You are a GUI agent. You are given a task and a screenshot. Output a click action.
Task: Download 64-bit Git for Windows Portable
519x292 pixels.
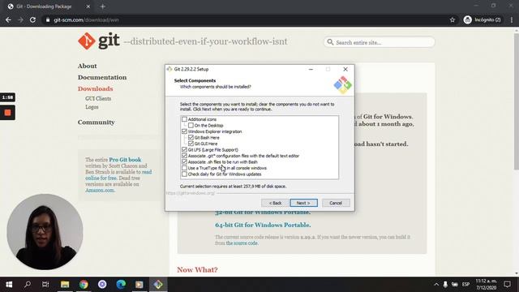coord(263,225)
